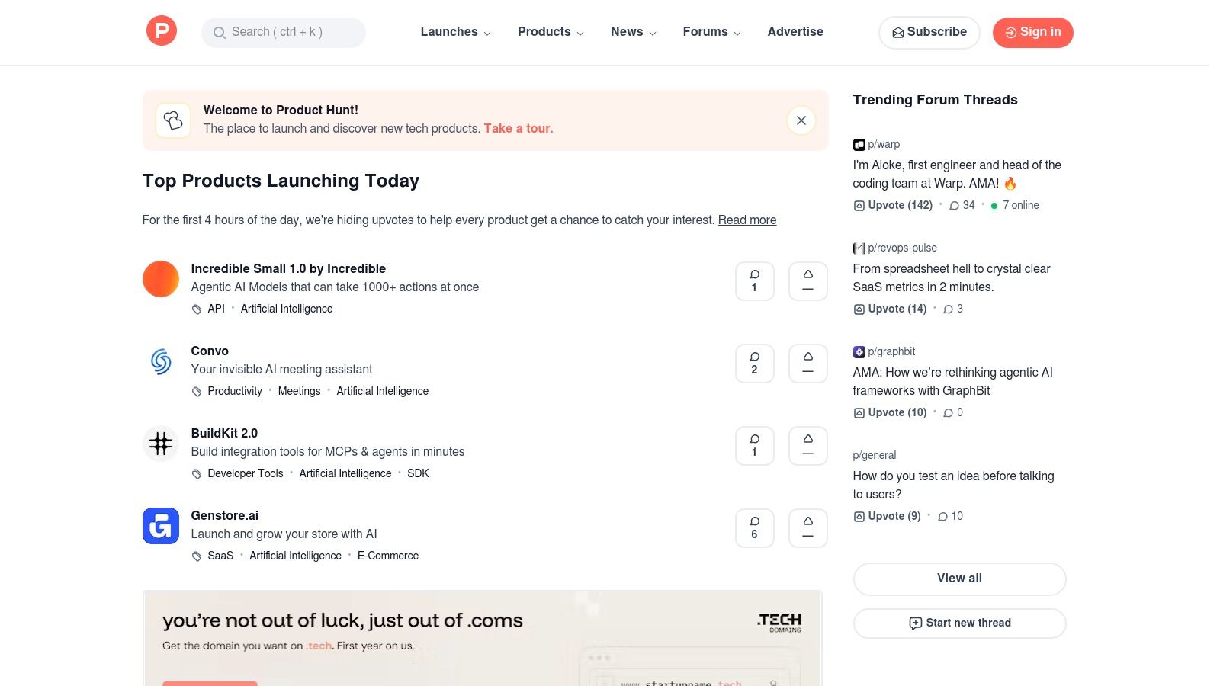
Task: Click the View all threads button
Action: click(959, 579)
